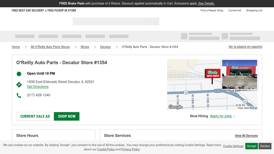Open the store front photo thumbnail
The height and width of the screenshot is (154, 274).
[239, 75]
